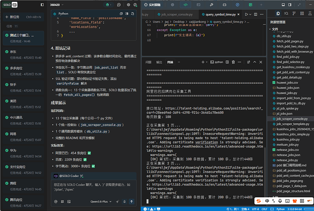The width and height of the screenshot is (314, 211).
Task: Open the Explorer file view icon
Action: click(278, 13)
